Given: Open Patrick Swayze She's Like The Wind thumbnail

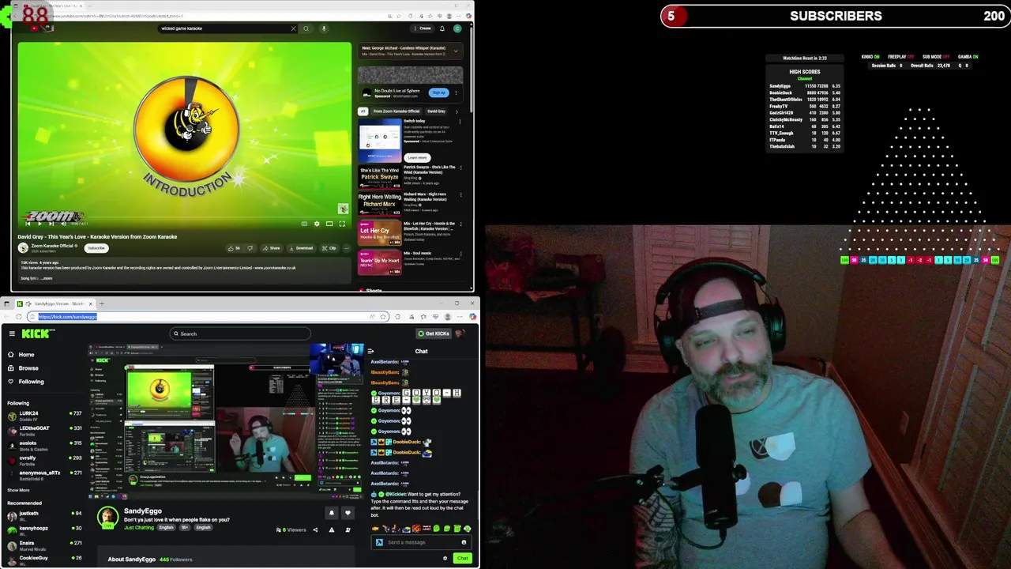Looking at the screenshot, I should point(380,177).
